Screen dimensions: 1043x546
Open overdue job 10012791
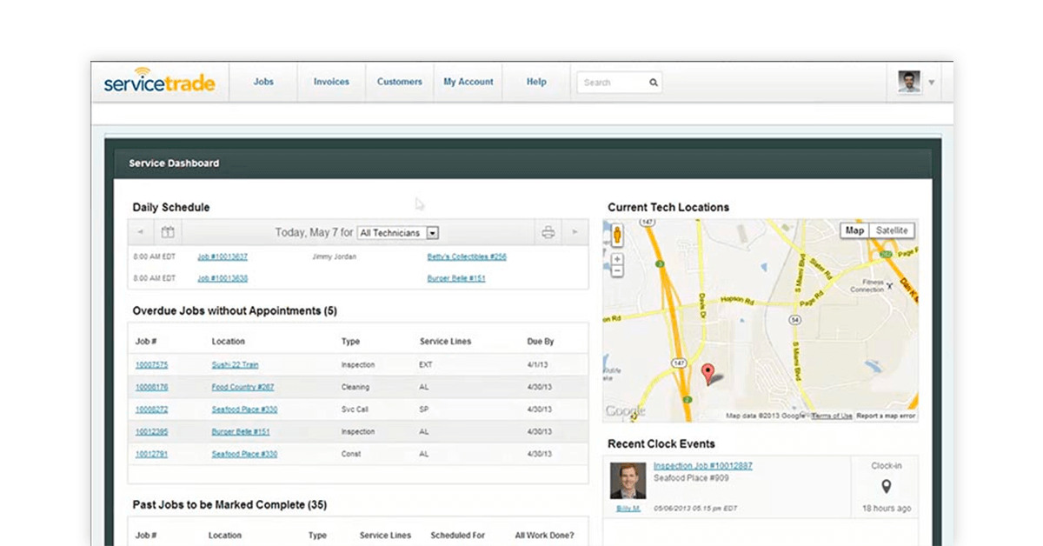pos(152,454)
